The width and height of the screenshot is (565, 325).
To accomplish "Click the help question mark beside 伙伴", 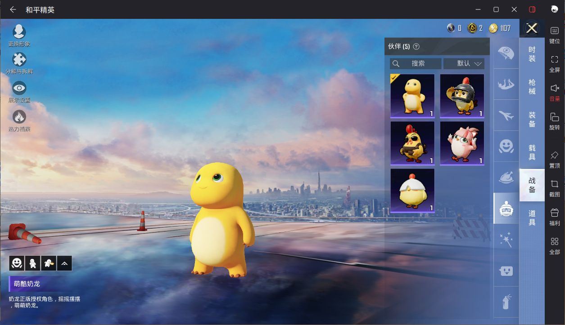I will pos(416,47).
